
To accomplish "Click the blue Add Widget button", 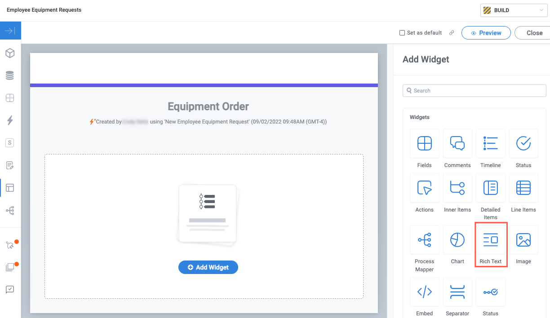I will click(x=208, y=267).
